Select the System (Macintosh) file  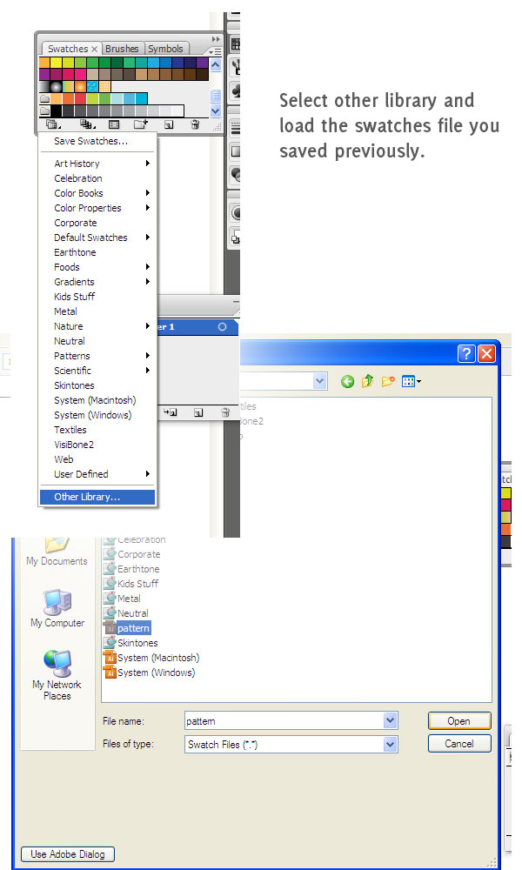coord(157,658)
